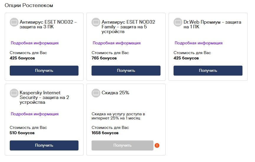This screenshot has width=255, height=162.
Task: Click the Dr.Web Премиум card icon
Action: 178,22
